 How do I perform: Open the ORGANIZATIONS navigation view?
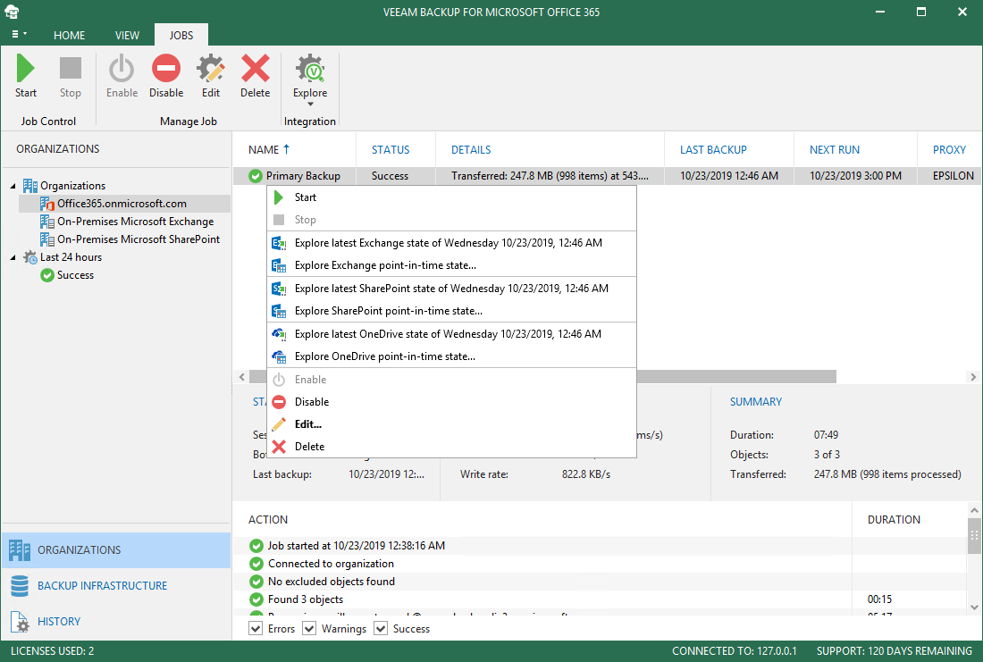tap(116, 550)
